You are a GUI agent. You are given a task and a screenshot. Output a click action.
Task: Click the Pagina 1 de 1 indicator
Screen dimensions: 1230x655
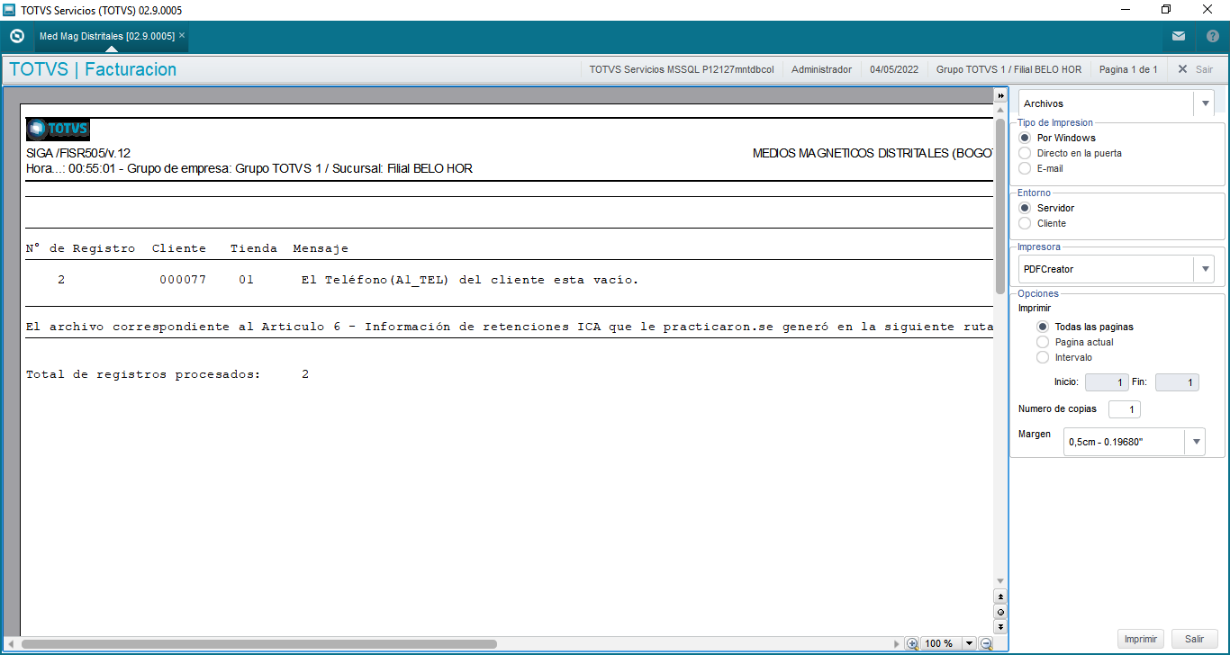click(x=1128, y=69)
